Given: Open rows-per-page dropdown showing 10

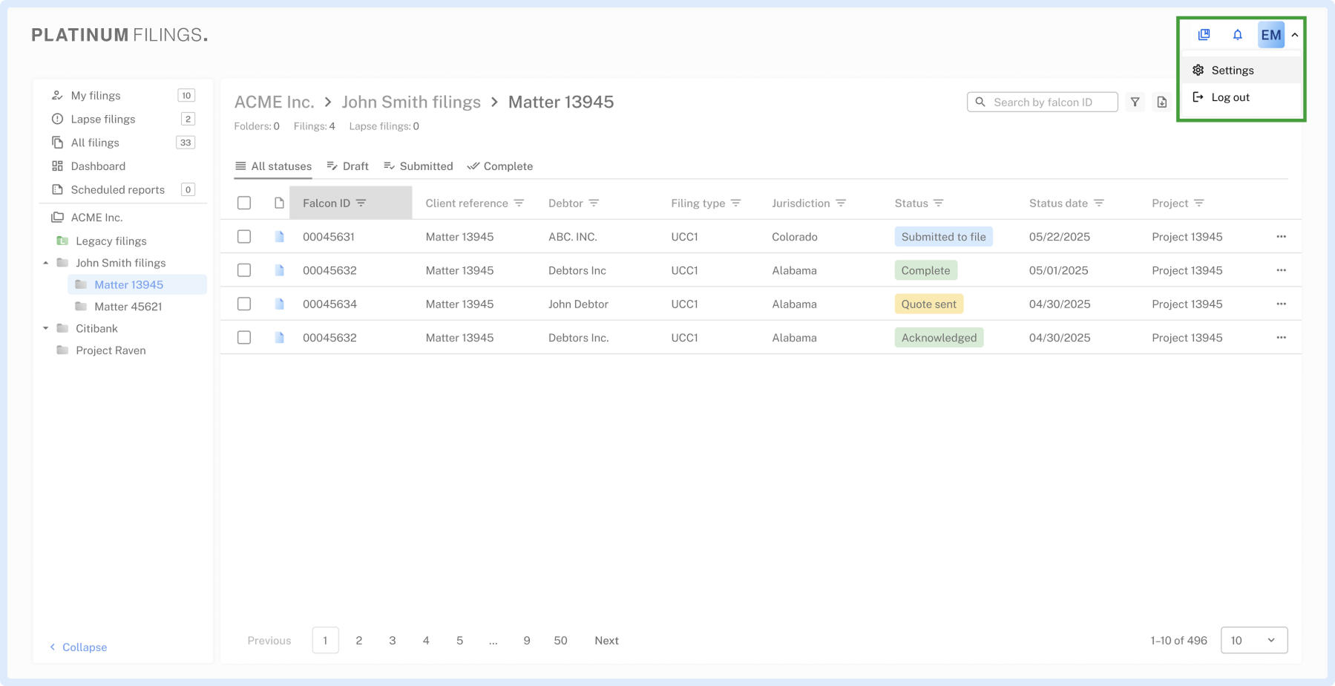Looking at the screenshot, I should coord(1254,641).
